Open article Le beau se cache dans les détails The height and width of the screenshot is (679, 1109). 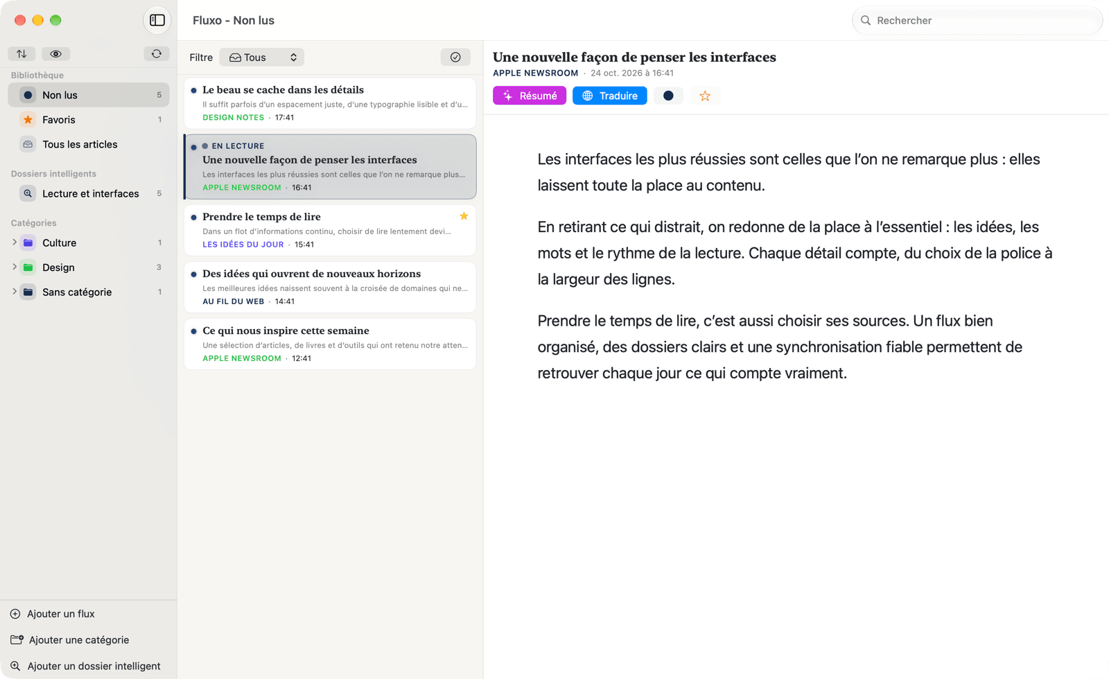click(x=330, y=103)
